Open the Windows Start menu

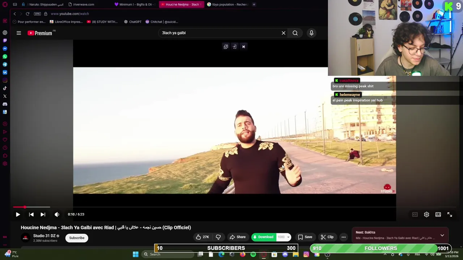[136, 254]
